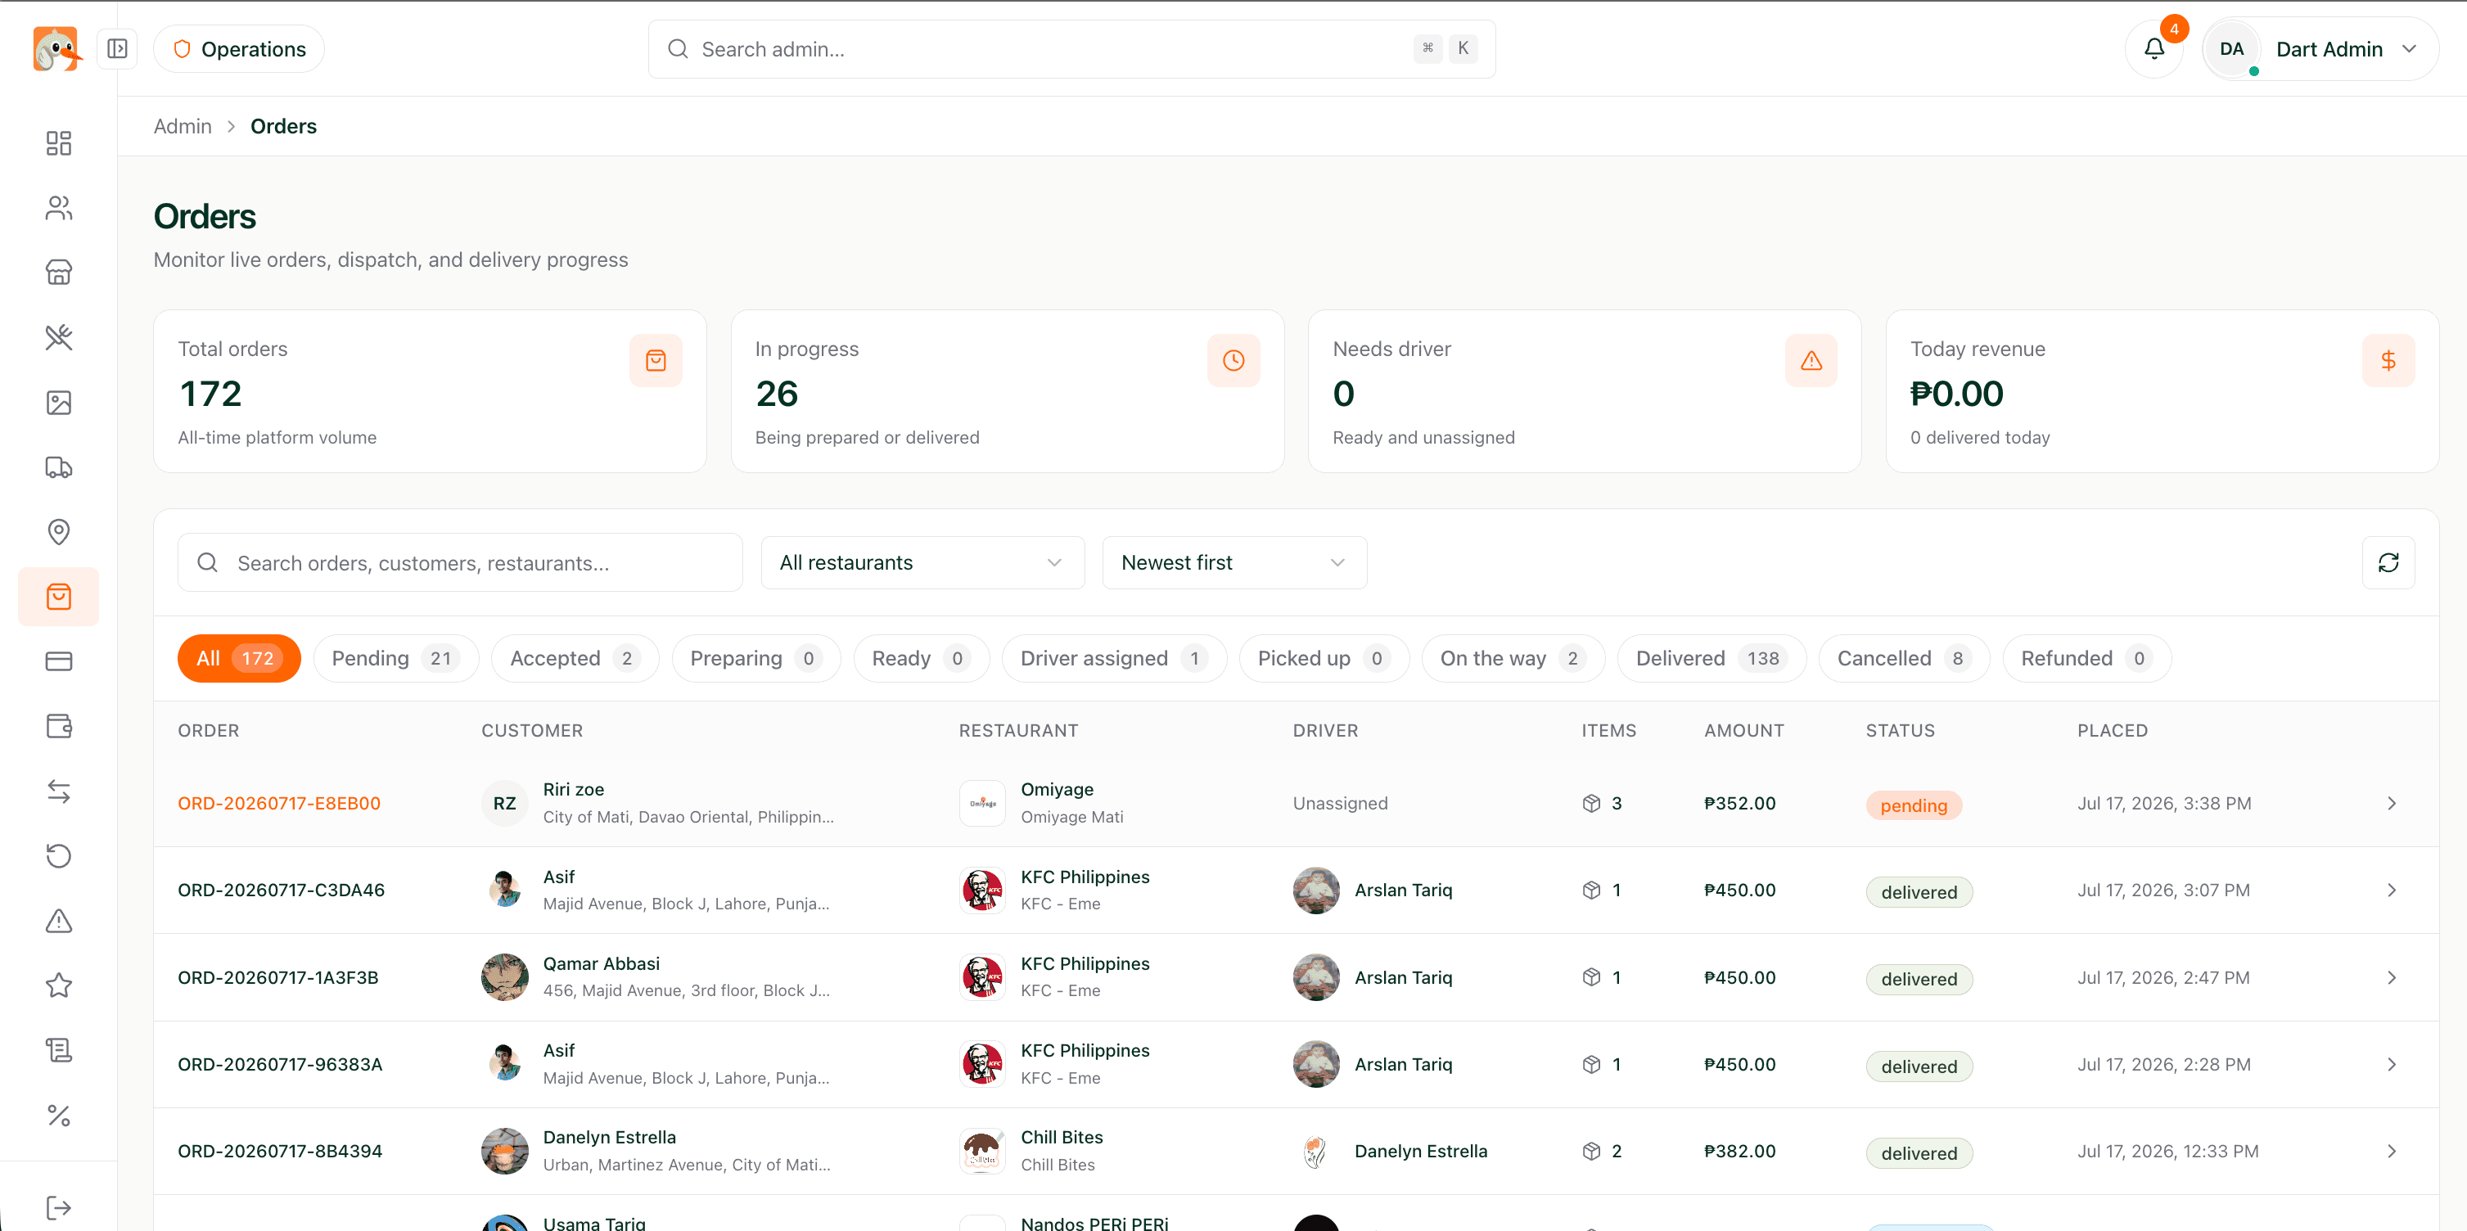
Task: Open order ORD-20260717-8B4394 row chevron
Action: coord(2392,1152)
